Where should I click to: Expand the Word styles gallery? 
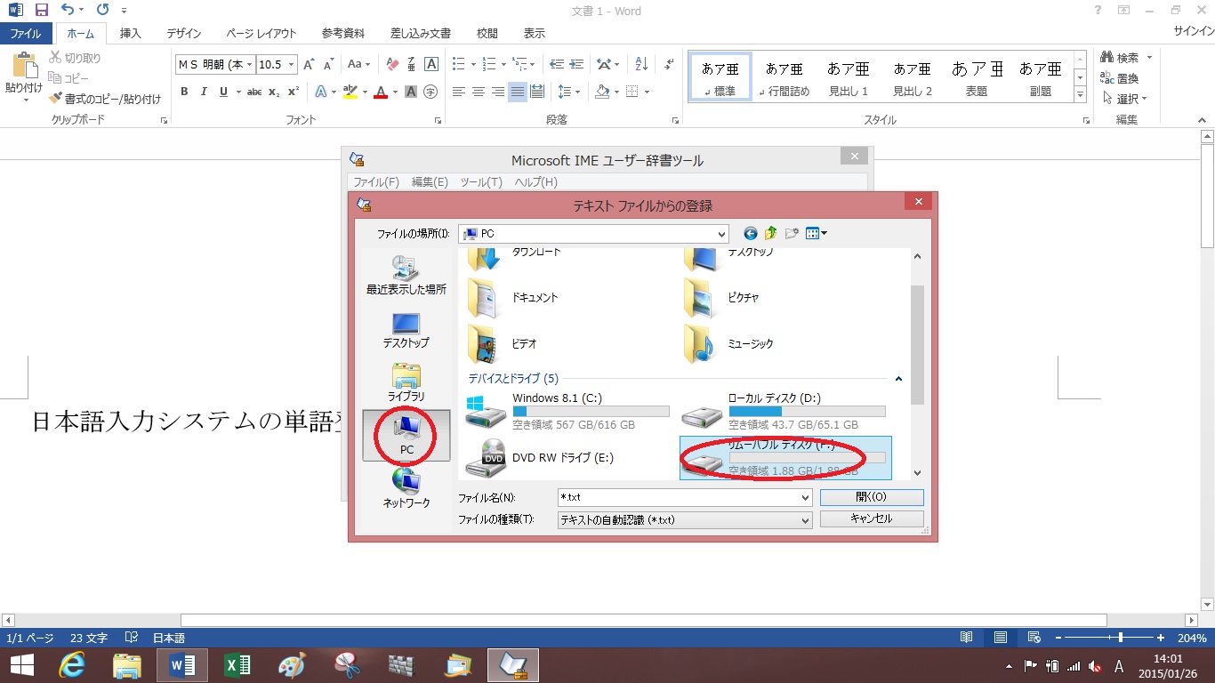click(x=1080, y=94)
